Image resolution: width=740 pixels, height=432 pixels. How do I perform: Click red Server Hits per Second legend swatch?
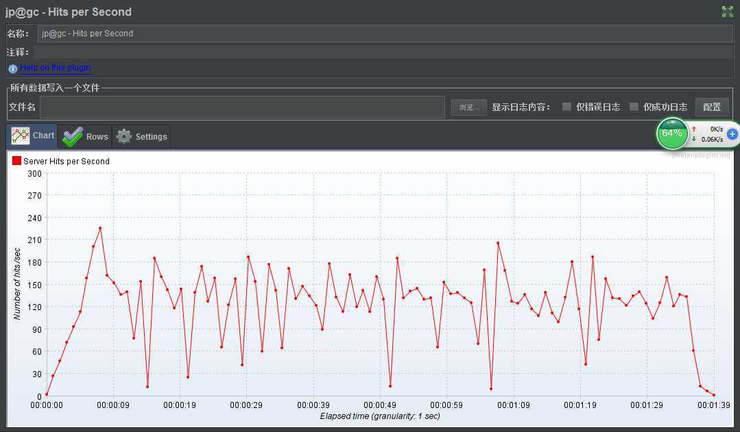16,161
